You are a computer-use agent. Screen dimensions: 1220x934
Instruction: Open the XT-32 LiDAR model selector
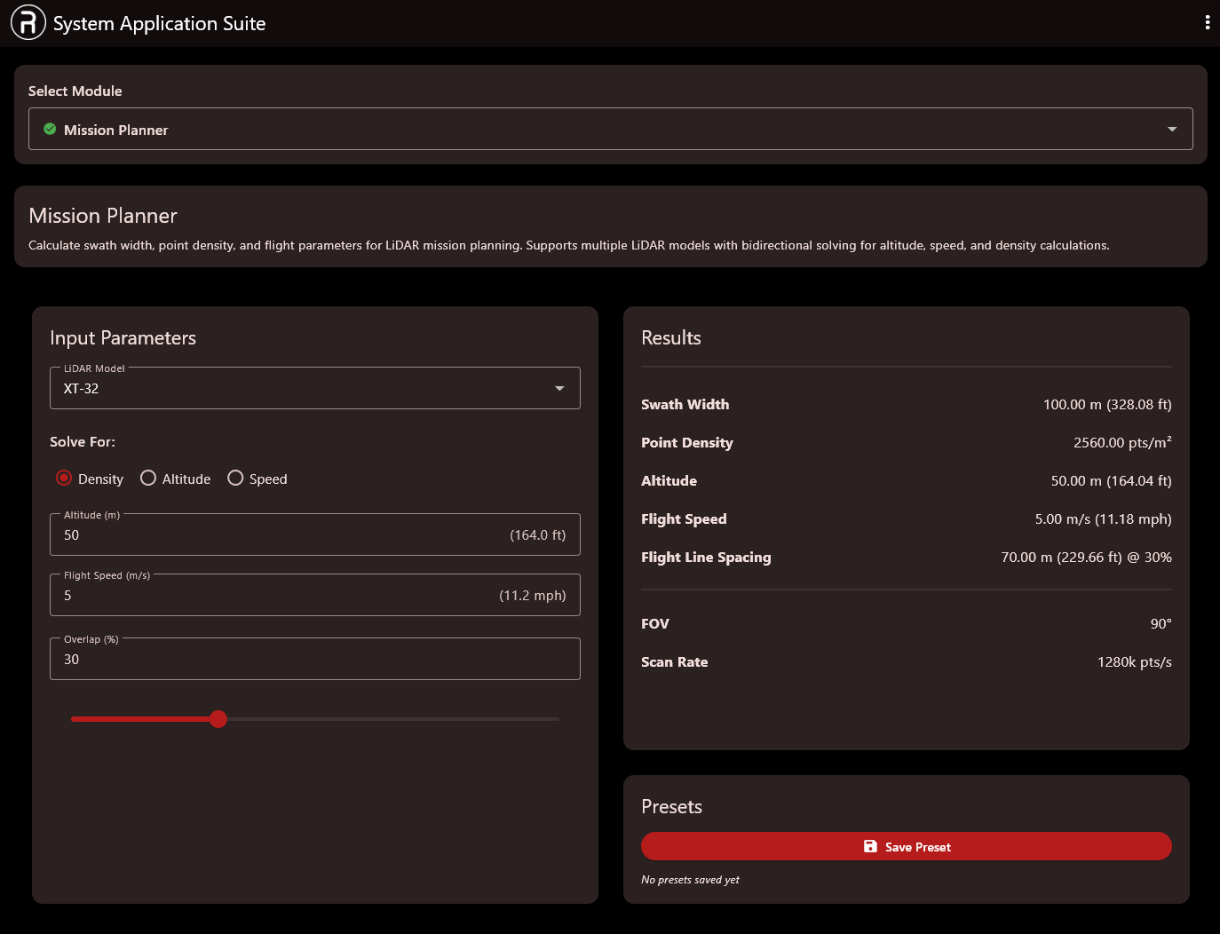(302, 389)
